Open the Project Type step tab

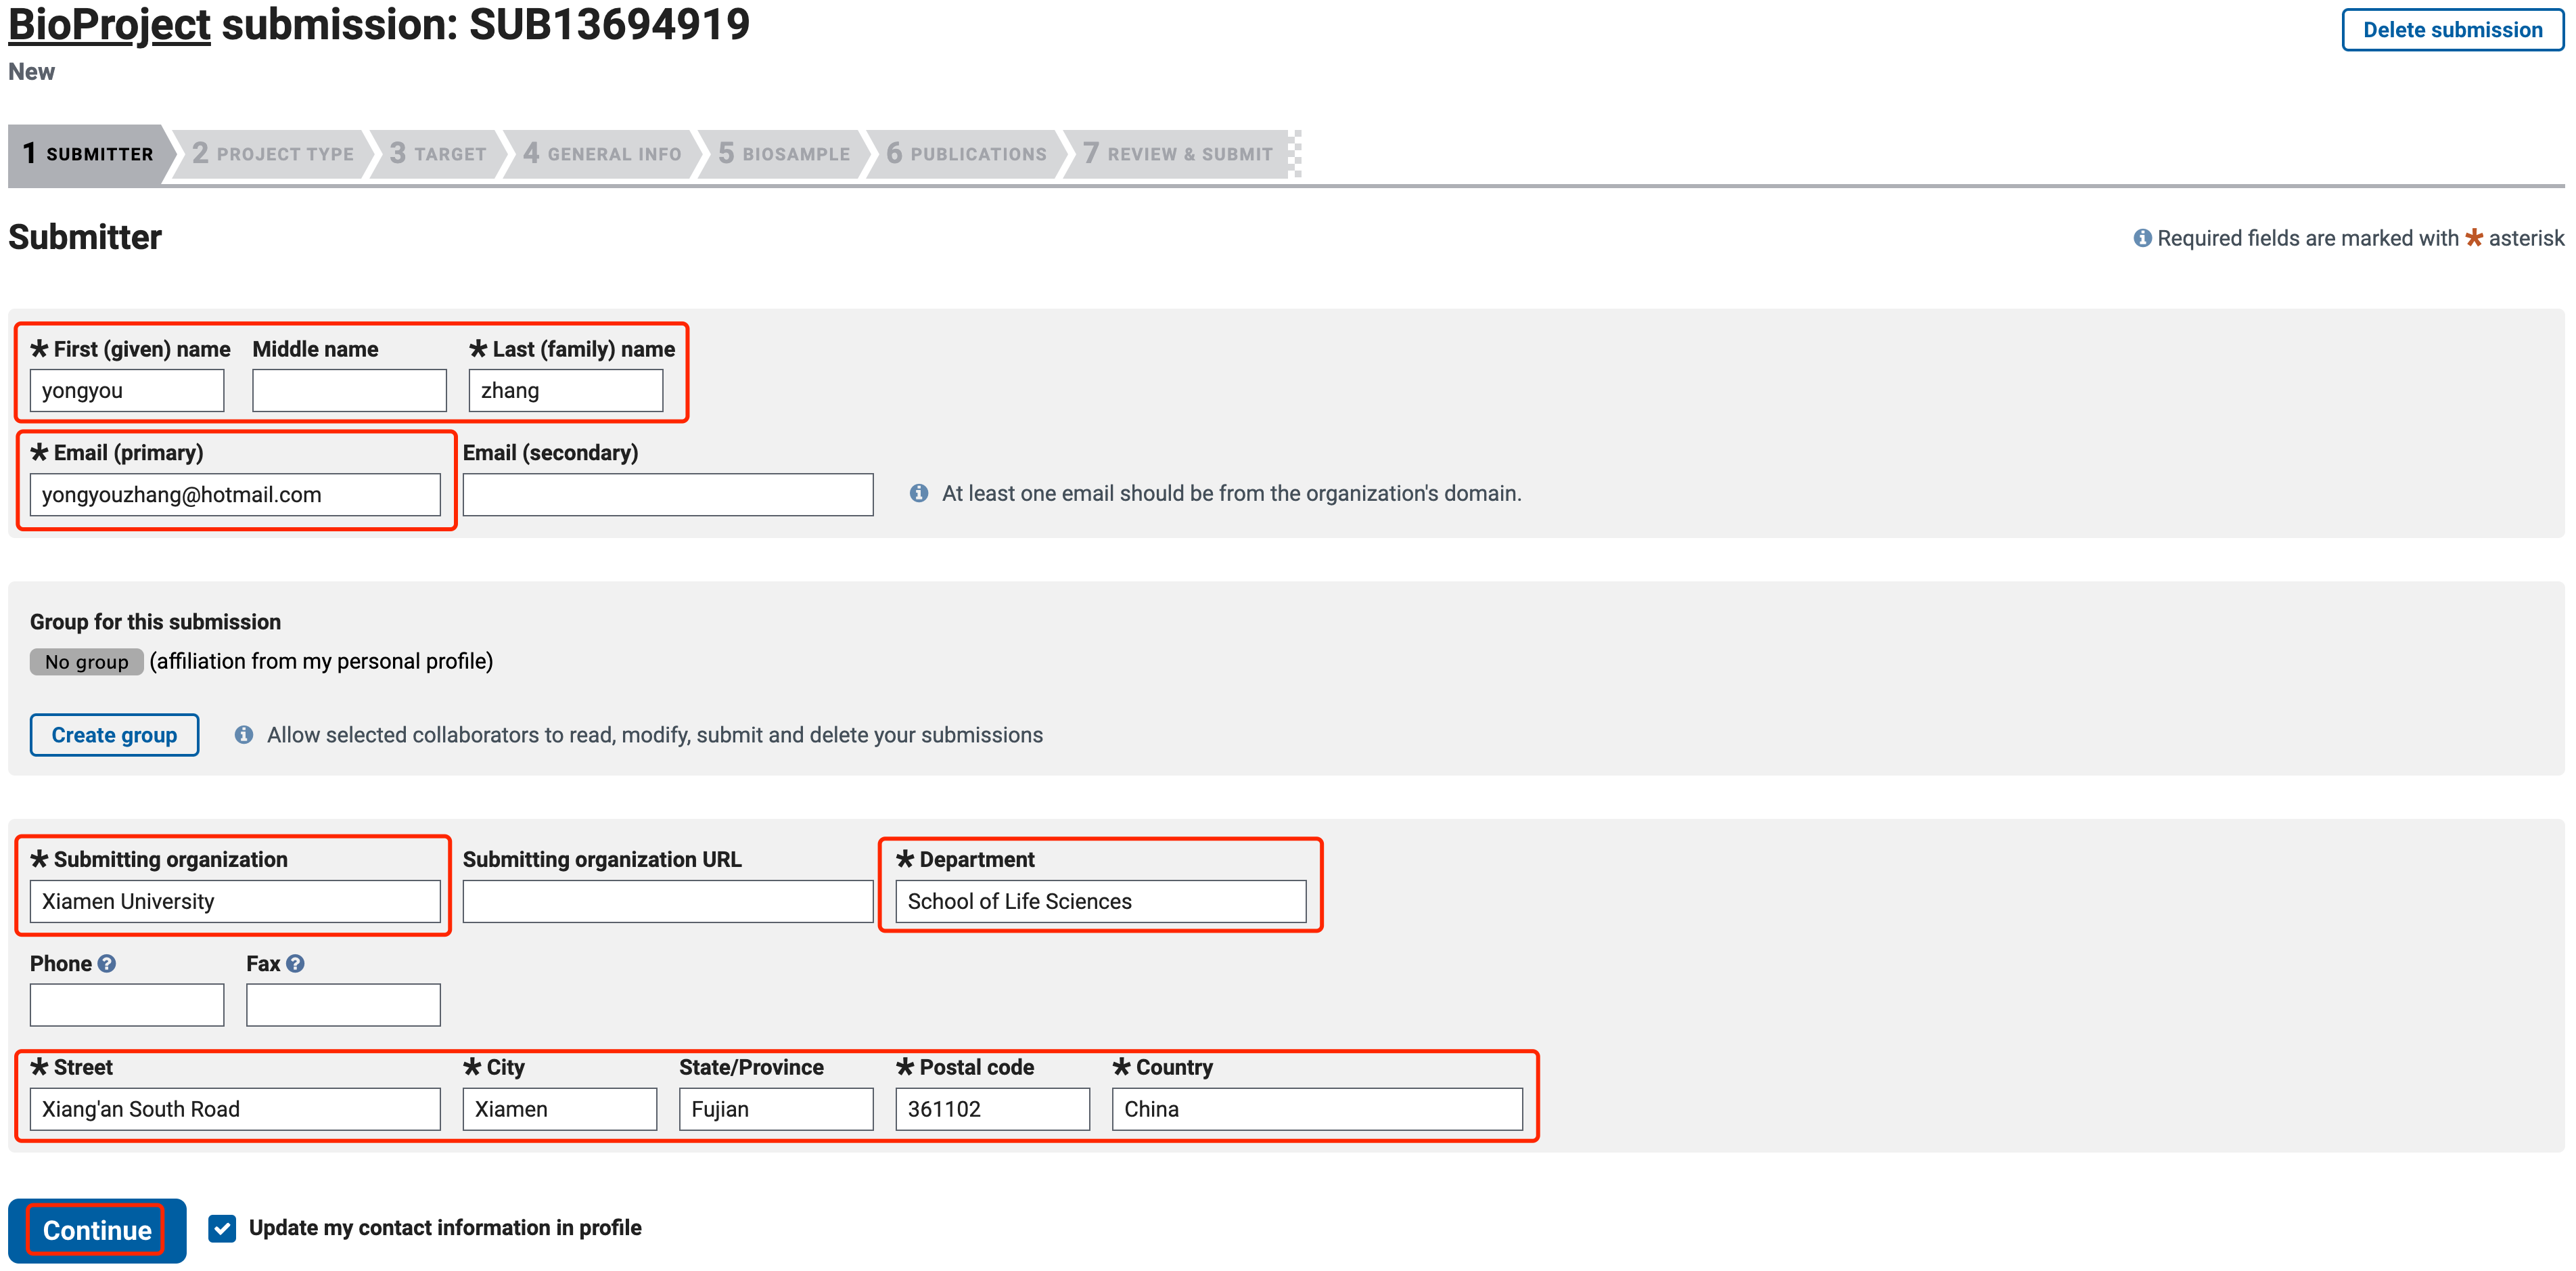point(272,154)
